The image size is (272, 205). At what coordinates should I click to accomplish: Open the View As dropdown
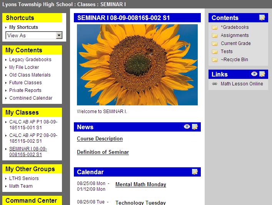point(34,35)
